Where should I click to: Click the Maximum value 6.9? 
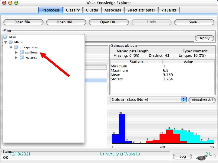pyautogui.click(x=166, y=70)
